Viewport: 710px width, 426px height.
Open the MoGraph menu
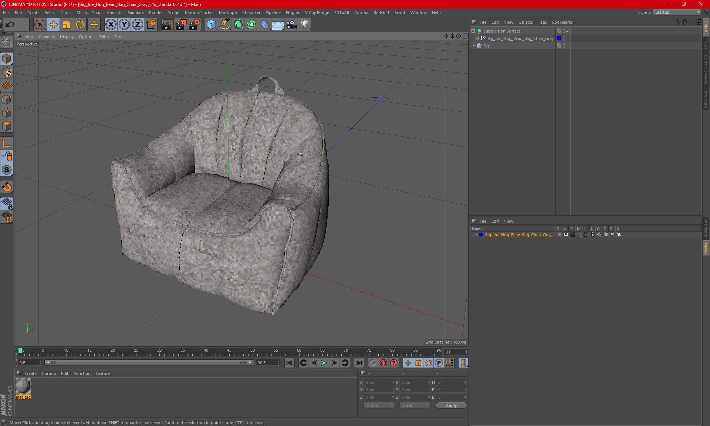point(228,13)
